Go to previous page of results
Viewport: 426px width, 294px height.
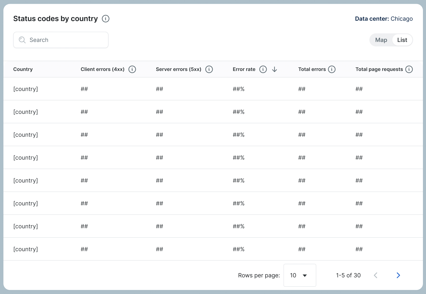click(x=376, y=275)
